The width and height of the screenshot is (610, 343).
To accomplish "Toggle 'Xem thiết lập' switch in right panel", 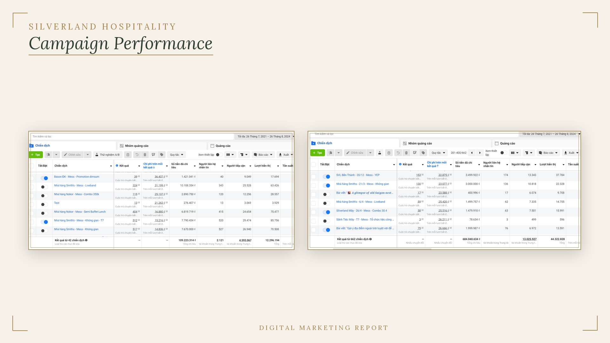I will click(x=503, y=153).
